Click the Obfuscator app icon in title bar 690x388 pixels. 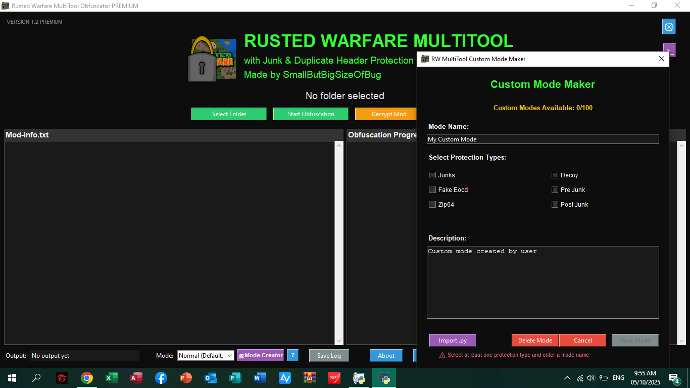point(6,6)
